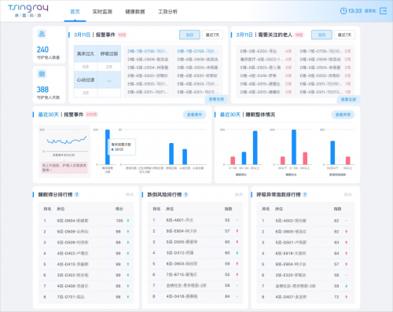This screenshot has height=312, width=393.
Task: Click the clock icon beside 13:33
Action: [x=343, y=11]
